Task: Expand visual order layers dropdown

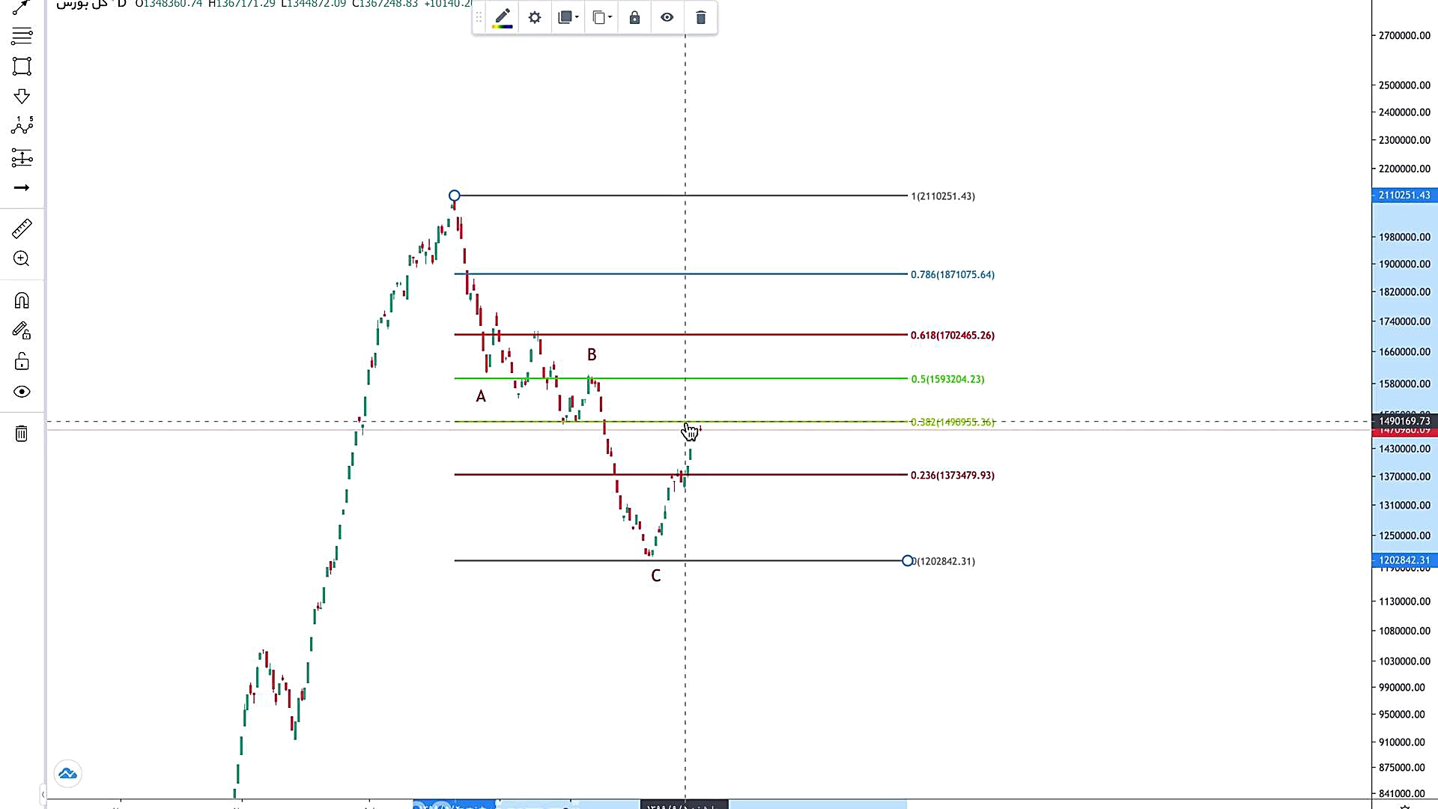Action: pyautogui.click(x=568, y=18)
